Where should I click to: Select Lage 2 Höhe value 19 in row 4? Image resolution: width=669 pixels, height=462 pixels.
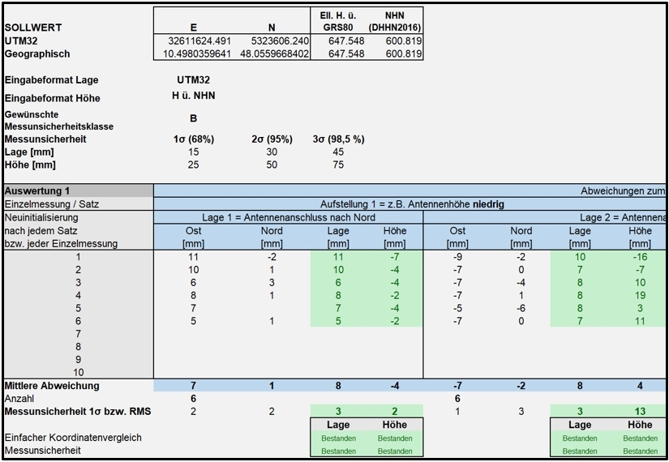coord(640,296)
